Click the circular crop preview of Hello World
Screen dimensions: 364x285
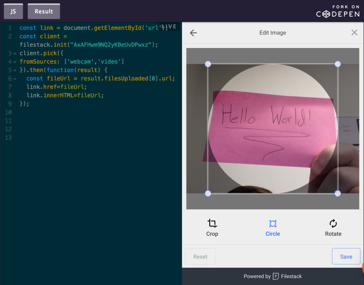[x=273, y=128]
